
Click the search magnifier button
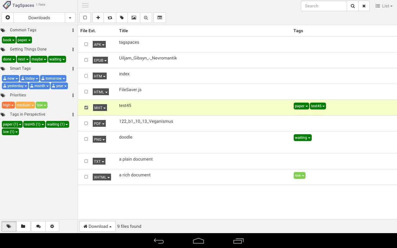[353, 6]
